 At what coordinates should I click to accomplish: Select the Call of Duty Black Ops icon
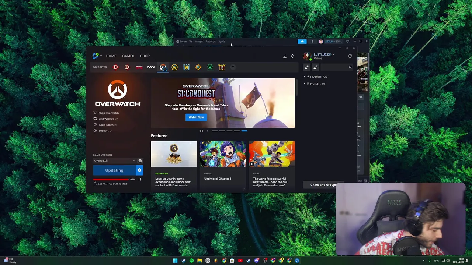click(139, 67)
